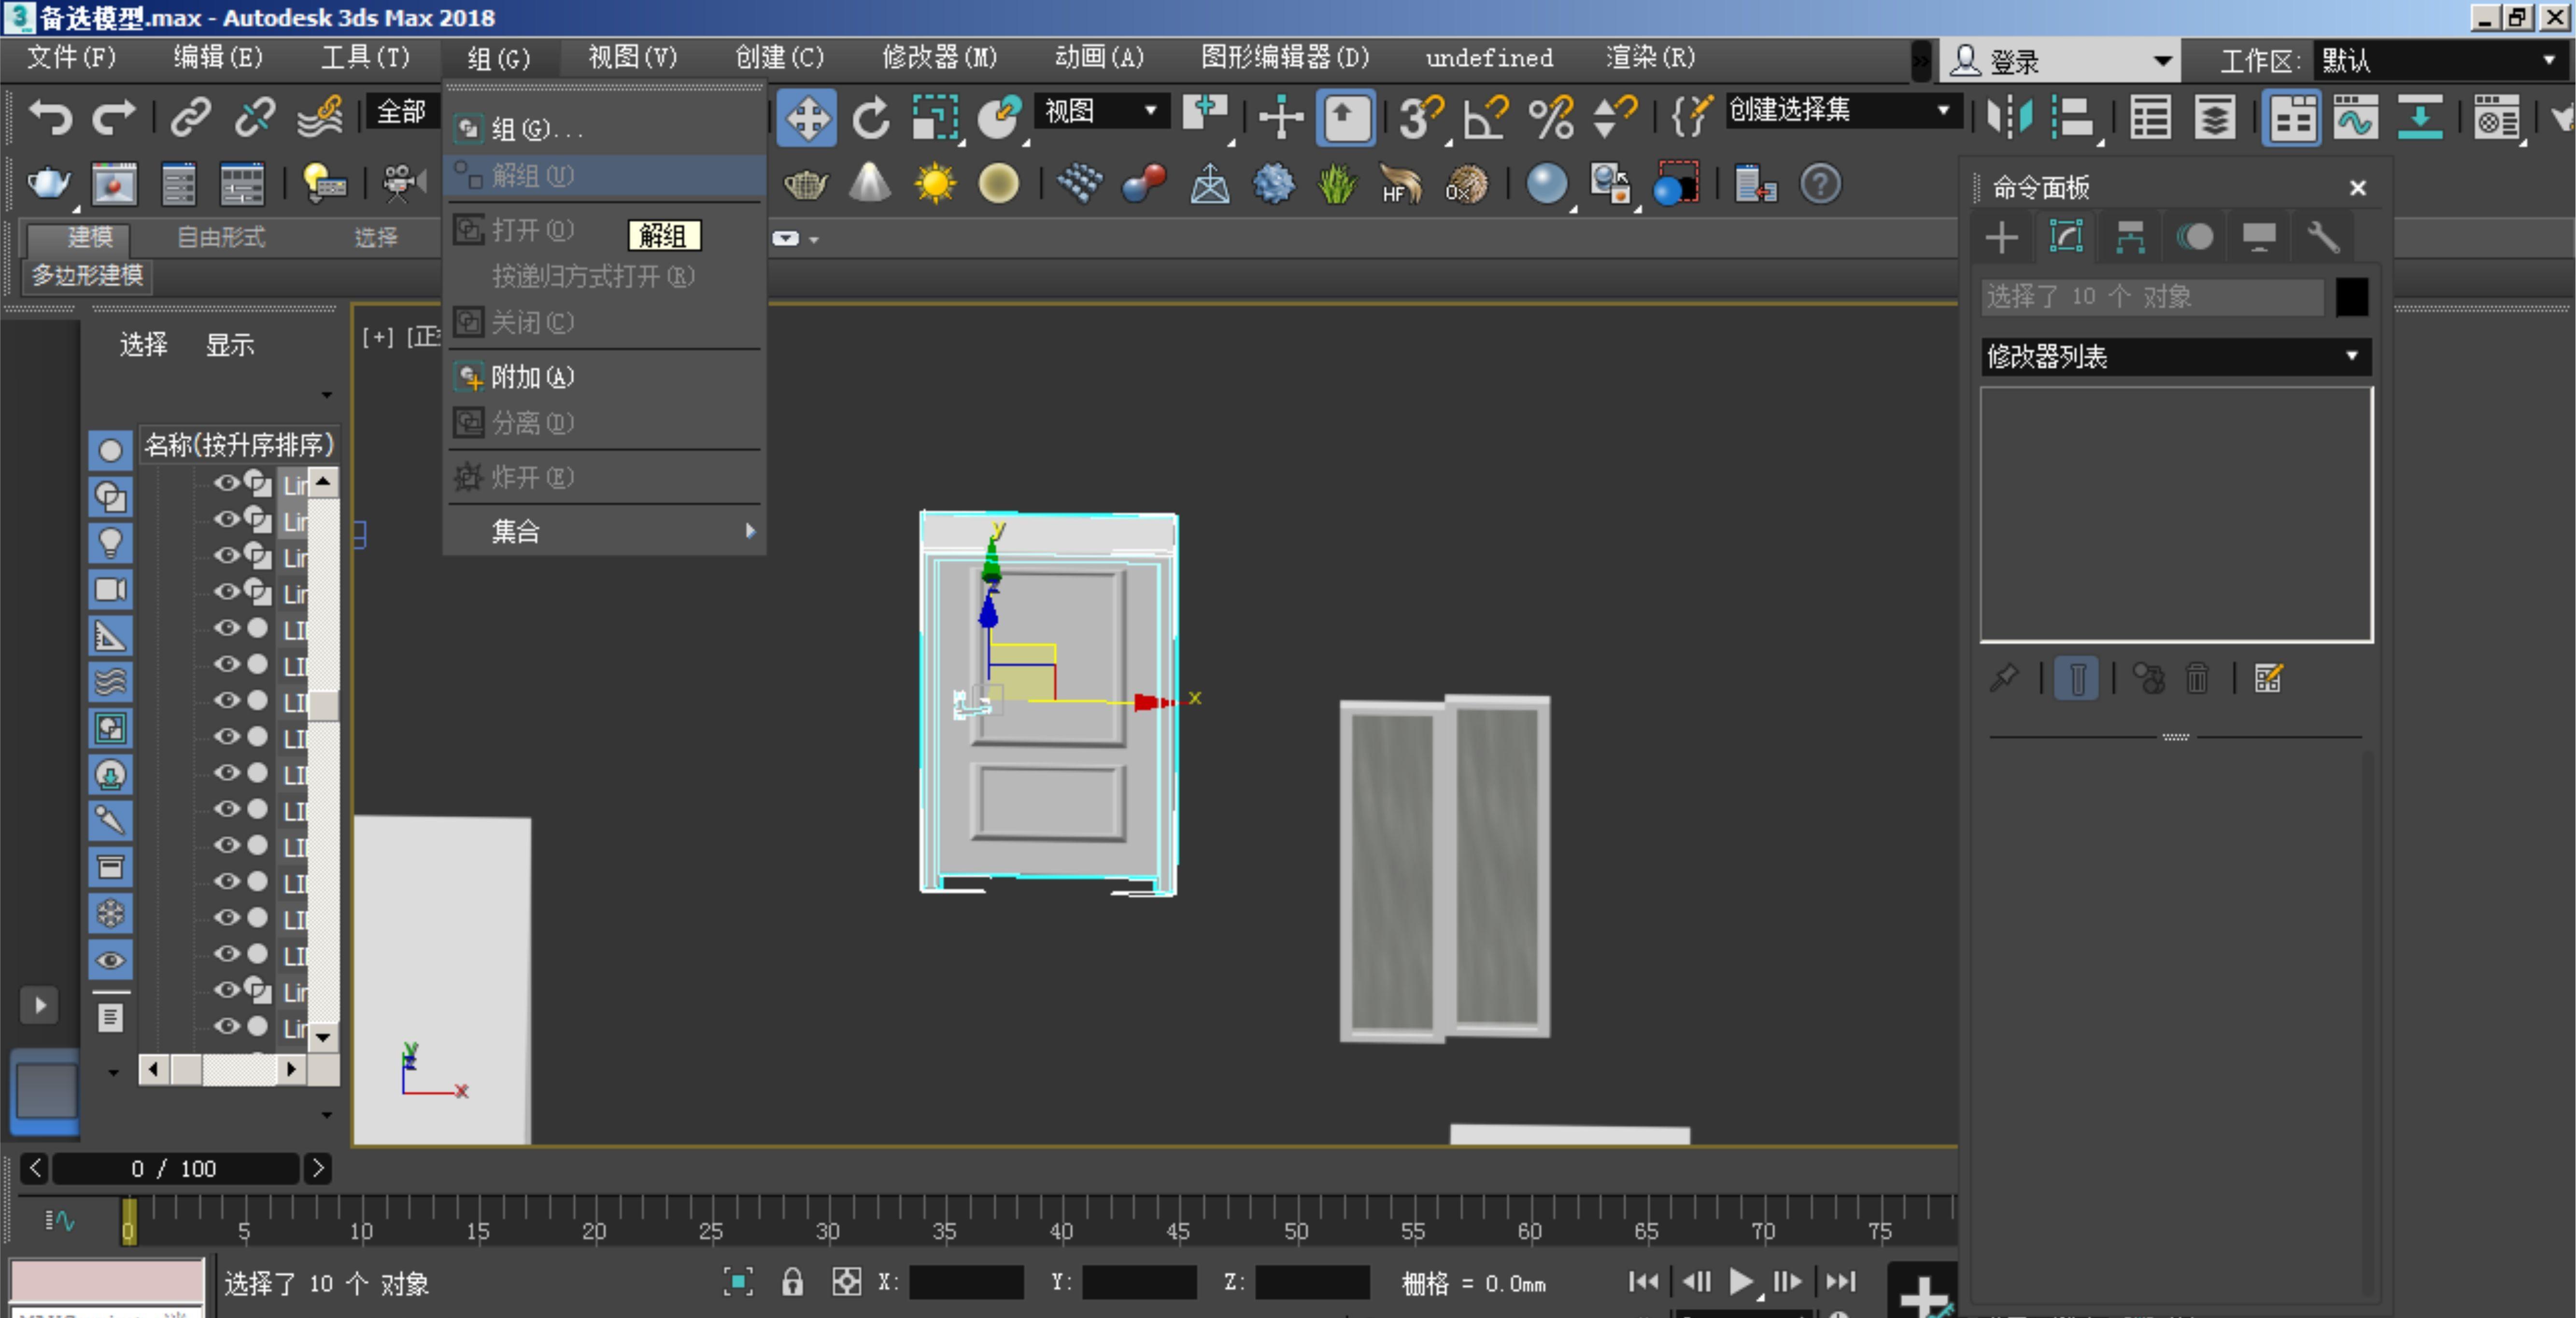
Task: Expand the scene explorer side play arrow
Action: point(40,1005)
